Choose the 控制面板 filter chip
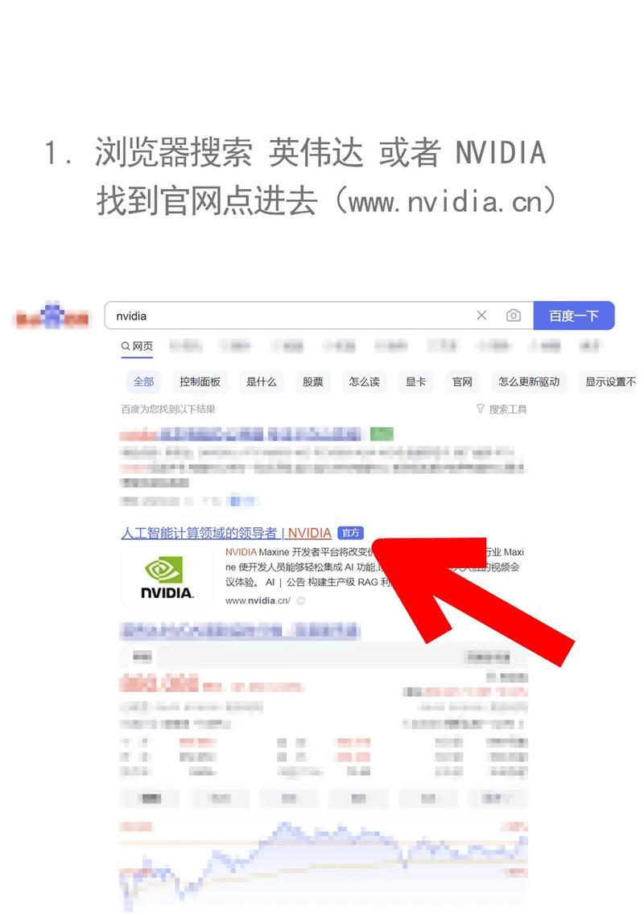 [x=200, y=381]
